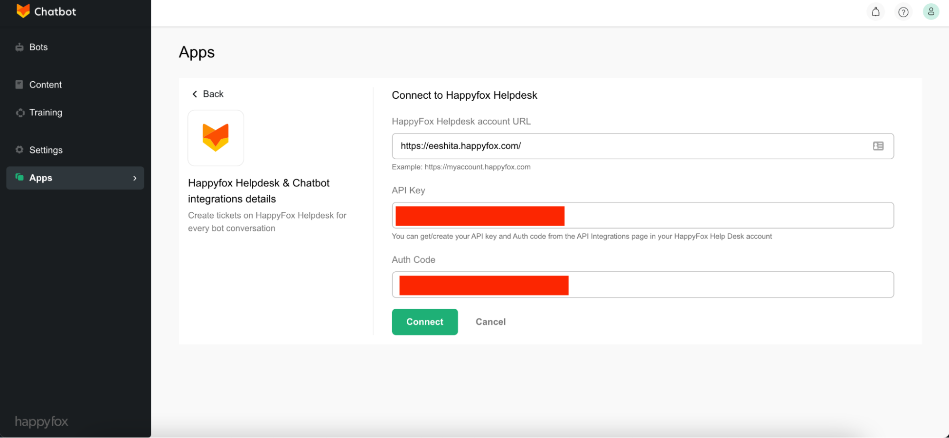Screen dimensions: 949x438
Task: Click 'Example: https://myaccount.happyfox.com' hint text
Action: (x=461, y=167)
